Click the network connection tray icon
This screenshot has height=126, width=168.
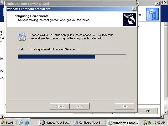point(149,123)
